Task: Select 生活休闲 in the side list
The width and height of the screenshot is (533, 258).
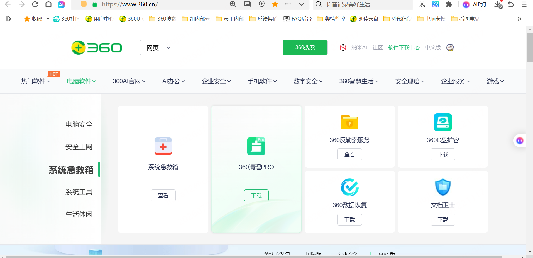Action: pyautogui.click(x=79, y=214)
